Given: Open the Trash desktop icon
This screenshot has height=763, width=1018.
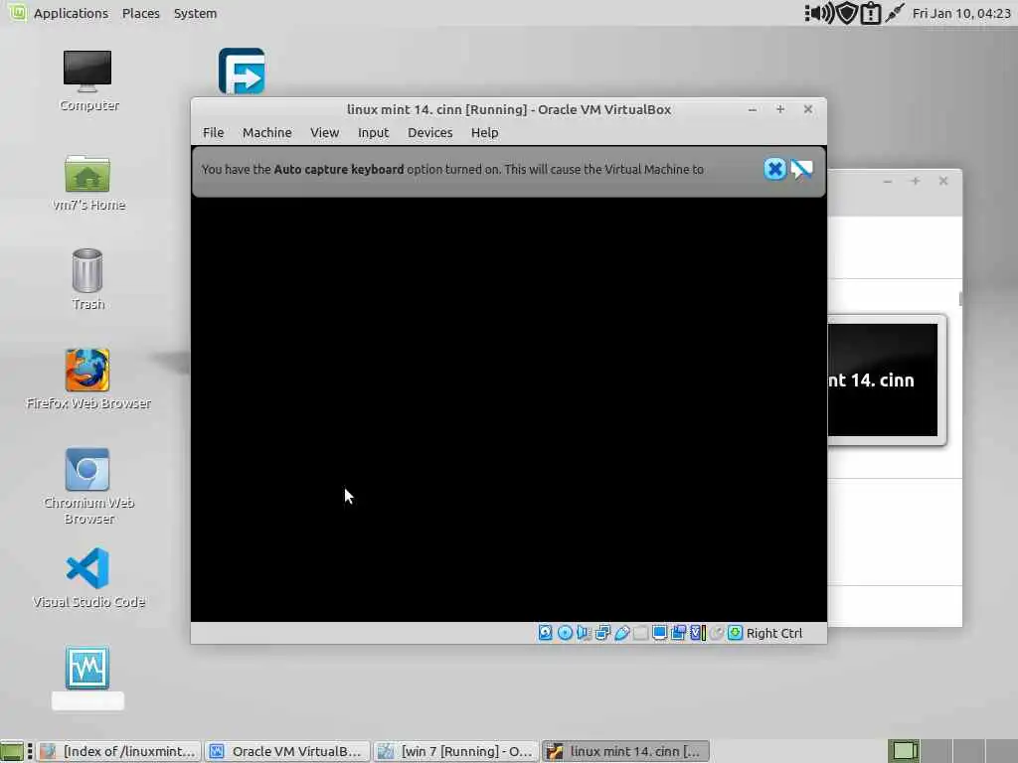Looking at the screenshot, I should point(87,279).
